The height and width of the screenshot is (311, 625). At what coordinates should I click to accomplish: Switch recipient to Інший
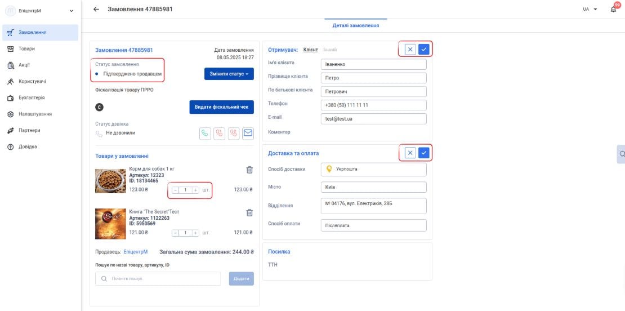pyautogui.click(x=330, y=50)
